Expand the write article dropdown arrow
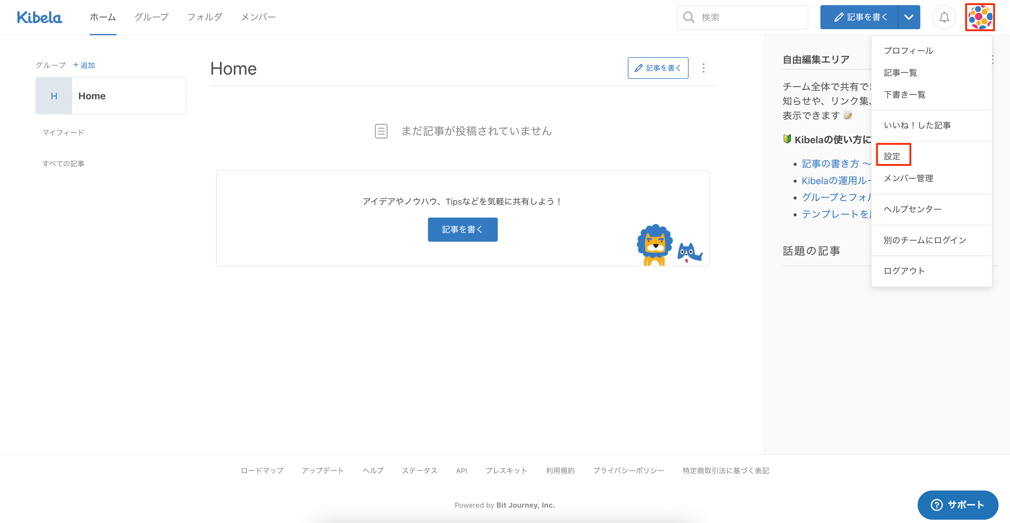 click(909, 17)
